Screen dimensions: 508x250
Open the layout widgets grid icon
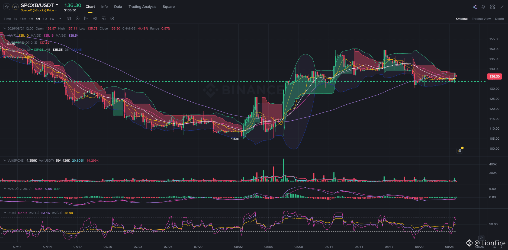tap(493, 7)
